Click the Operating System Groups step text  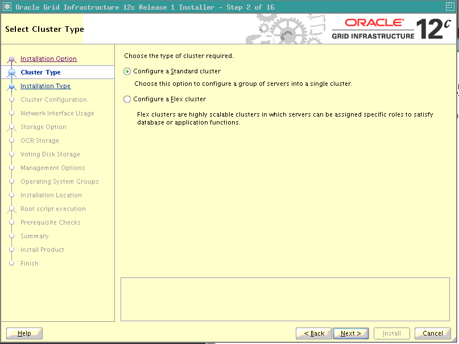pos(59,181)
